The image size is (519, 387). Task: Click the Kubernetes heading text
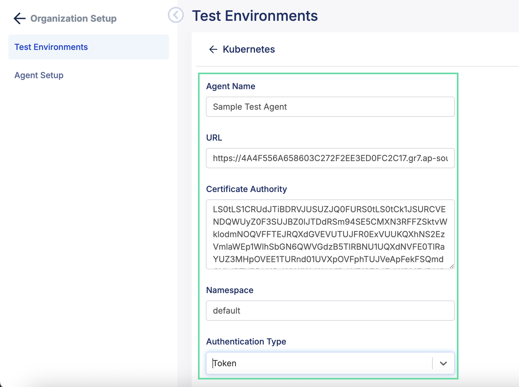(x=248, y=49)
